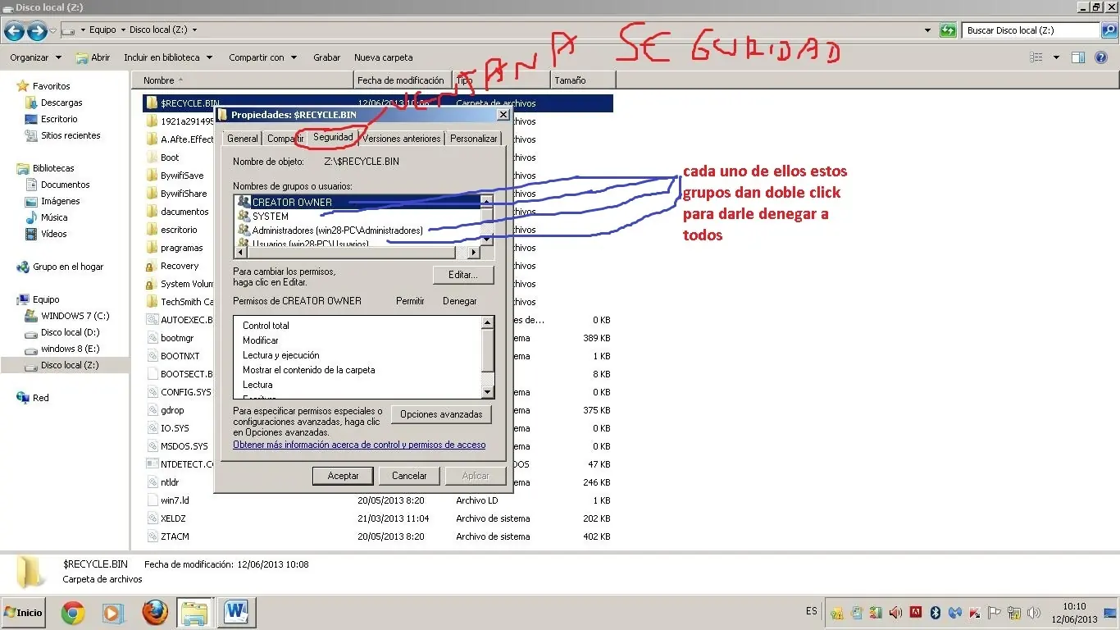
Task: Select the CREATOR OWNER group entry
Action: click(357, 202)
